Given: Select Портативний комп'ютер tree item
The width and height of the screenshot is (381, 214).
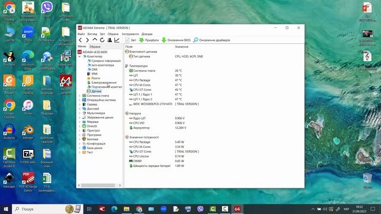Looking at the screenshot, I should coord(105,87).
